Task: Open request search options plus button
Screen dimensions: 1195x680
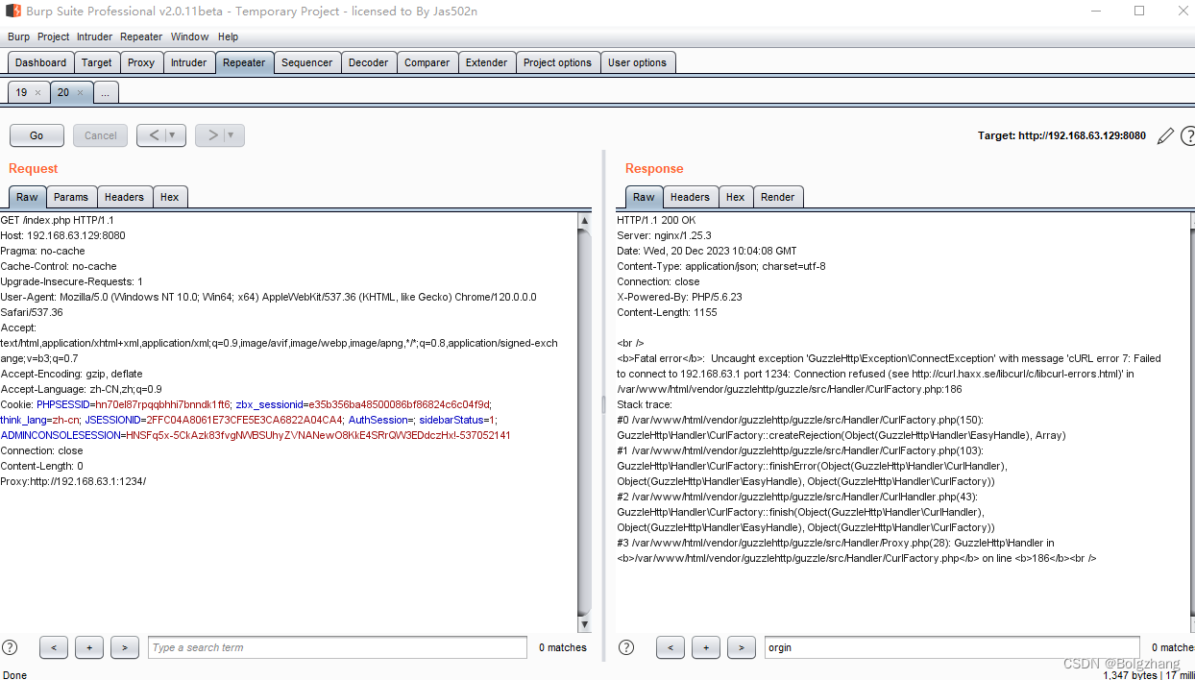Action: tap(89, 647)
